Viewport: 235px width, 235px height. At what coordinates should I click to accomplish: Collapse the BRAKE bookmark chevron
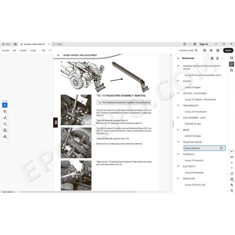[x=178, y=130]
